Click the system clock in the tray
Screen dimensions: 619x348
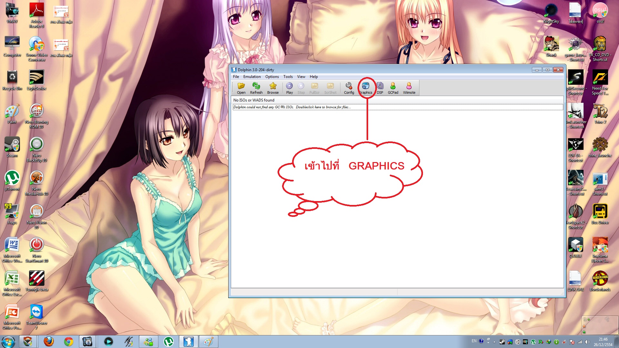[603, 342]
